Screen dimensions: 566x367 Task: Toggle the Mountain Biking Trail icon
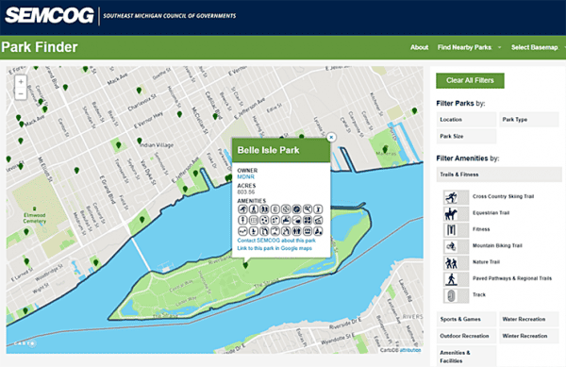point(451,246)
